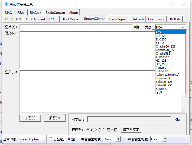
Task: Pick the plain Rabbit128 entry
Action: [x=170, y=71]
